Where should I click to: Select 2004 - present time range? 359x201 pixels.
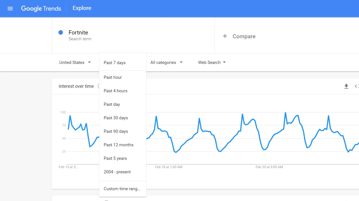[x=117, y=172]
